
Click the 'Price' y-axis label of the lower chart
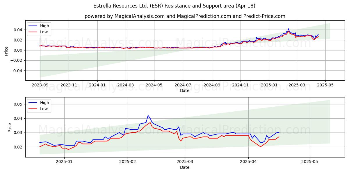point(10,128)
